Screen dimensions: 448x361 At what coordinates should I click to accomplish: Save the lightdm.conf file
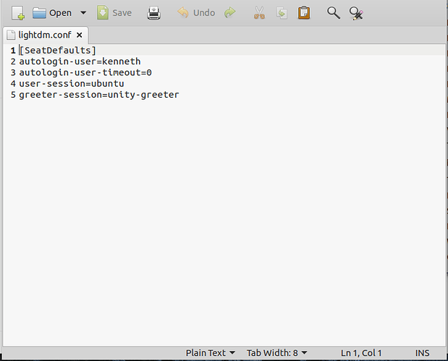click(114, 12)
